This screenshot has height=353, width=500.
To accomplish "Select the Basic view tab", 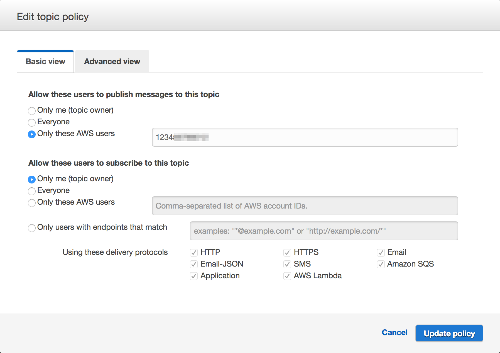I will tap(45, 62).
